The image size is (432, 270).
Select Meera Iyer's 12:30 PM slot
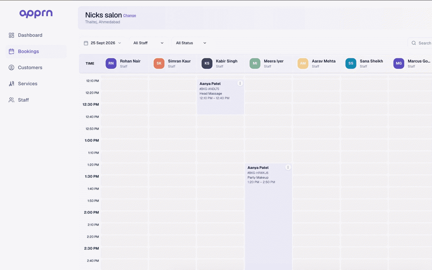pyautogui.click(x=268, y=109)
